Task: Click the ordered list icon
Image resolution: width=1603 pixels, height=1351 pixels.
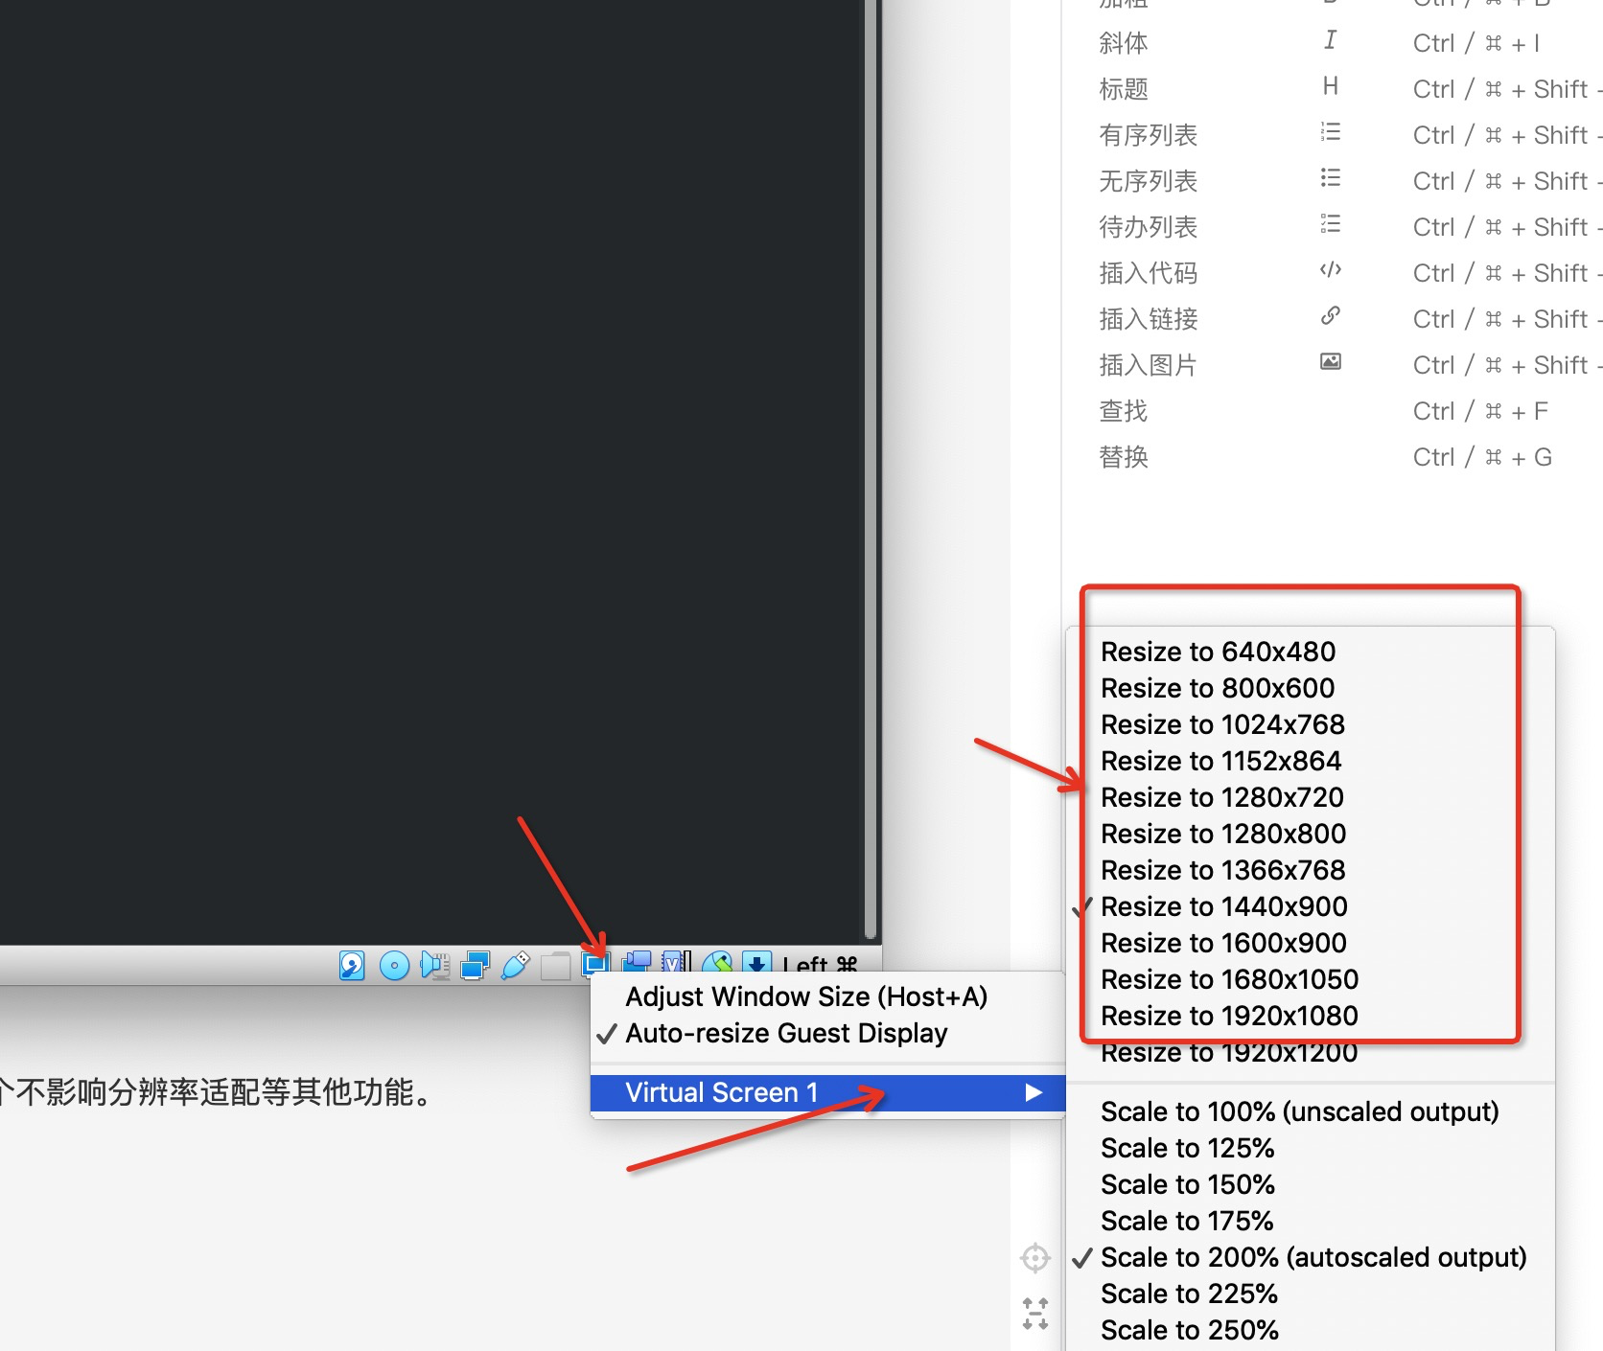Action: [x=1330, y=132]
